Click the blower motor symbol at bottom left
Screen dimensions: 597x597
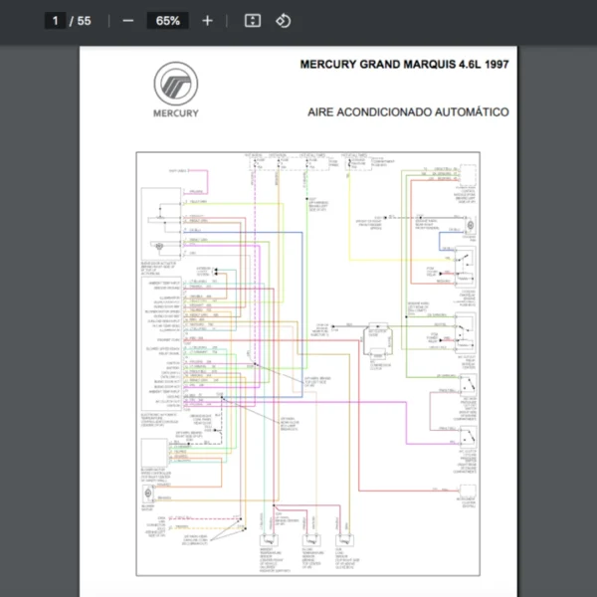click(x=148, y=494)
